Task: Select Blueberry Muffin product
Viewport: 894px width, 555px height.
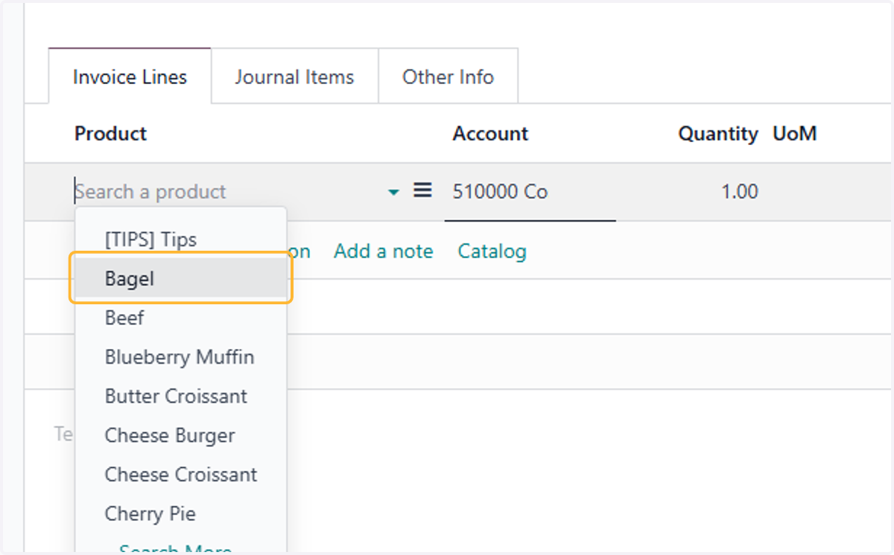Action: (x=181, y=357)
